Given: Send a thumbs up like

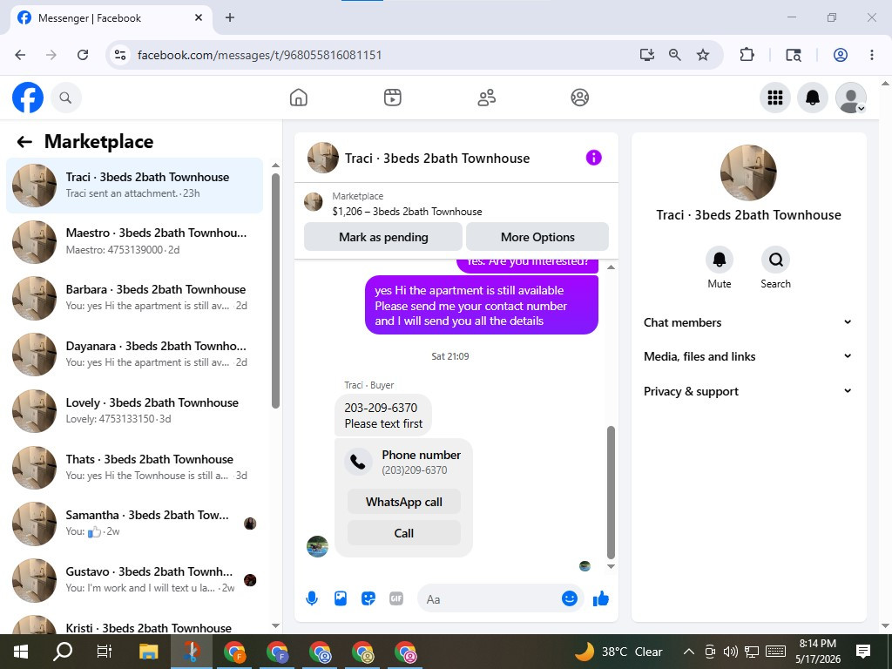Looking at the screenshot, I should pos(601,598).
